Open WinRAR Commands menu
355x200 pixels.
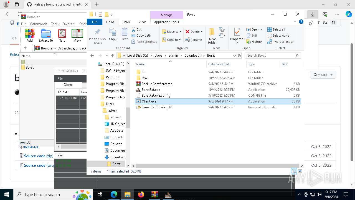click(x=39, y=24)
